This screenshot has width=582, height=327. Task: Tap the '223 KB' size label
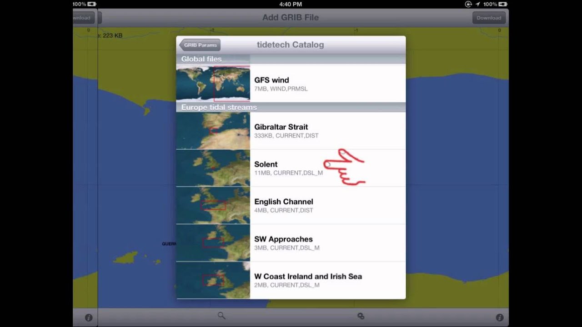[x=112, y=35]
